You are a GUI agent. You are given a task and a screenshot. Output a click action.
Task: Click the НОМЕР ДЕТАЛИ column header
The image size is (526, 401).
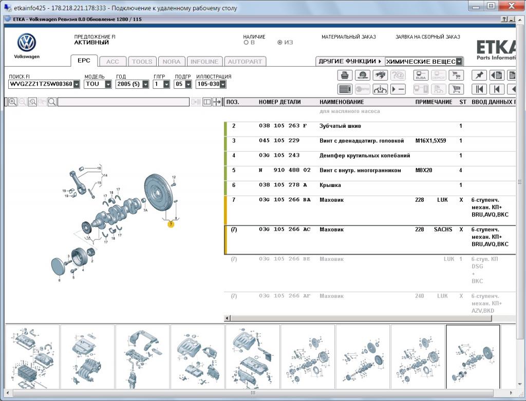[x=280, y=102]
